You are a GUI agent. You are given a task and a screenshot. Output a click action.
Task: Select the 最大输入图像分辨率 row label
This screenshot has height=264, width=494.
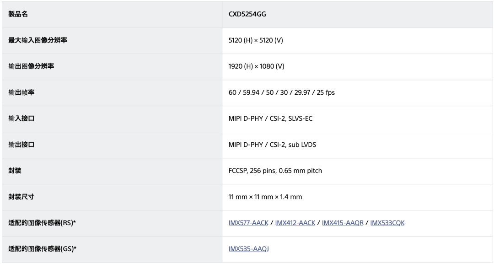coord(38,40)
